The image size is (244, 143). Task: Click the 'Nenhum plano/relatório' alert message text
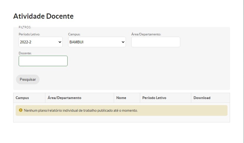click(x=81, y=111)
